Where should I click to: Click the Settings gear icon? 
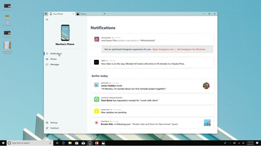point(47,123)
